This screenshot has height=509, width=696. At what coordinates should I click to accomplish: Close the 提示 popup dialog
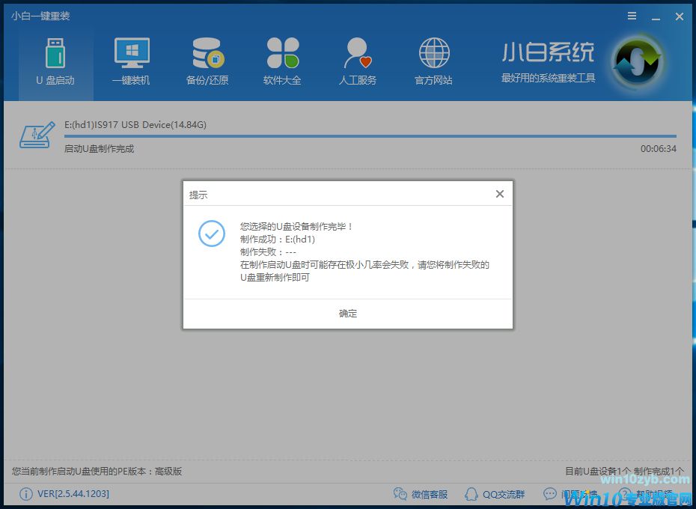point(499,193)
